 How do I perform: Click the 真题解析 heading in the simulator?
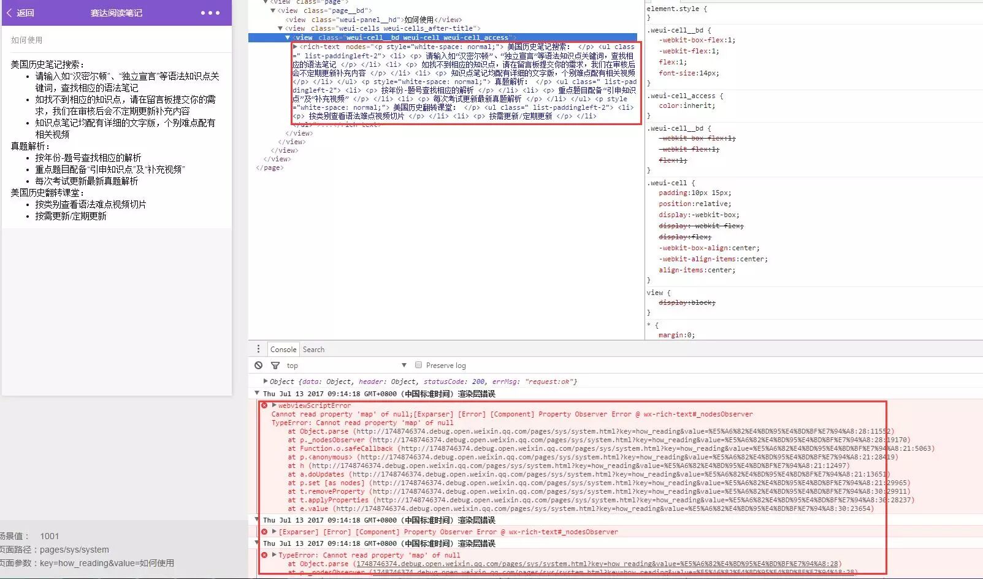click(x=29, y=146)
